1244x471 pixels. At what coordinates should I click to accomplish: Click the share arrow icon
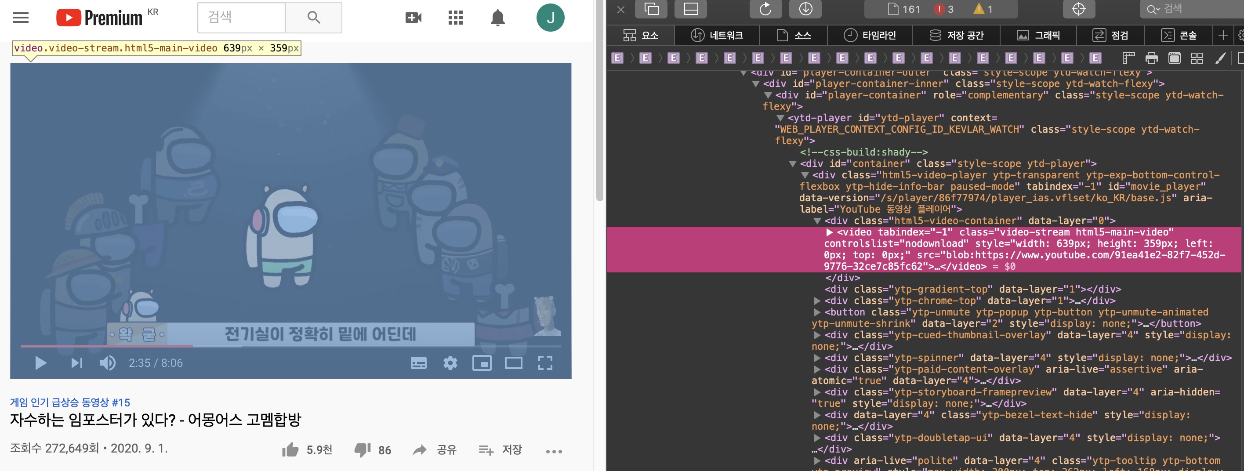coord(419,450)
